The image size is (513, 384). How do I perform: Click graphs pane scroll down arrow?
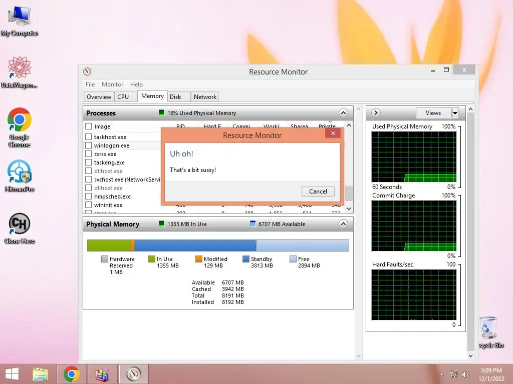(x=470, y=356)
